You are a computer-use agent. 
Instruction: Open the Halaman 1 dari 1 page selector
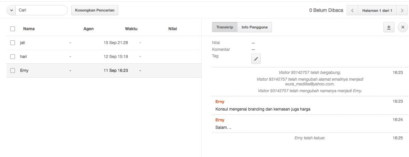(x=377, y=11)
